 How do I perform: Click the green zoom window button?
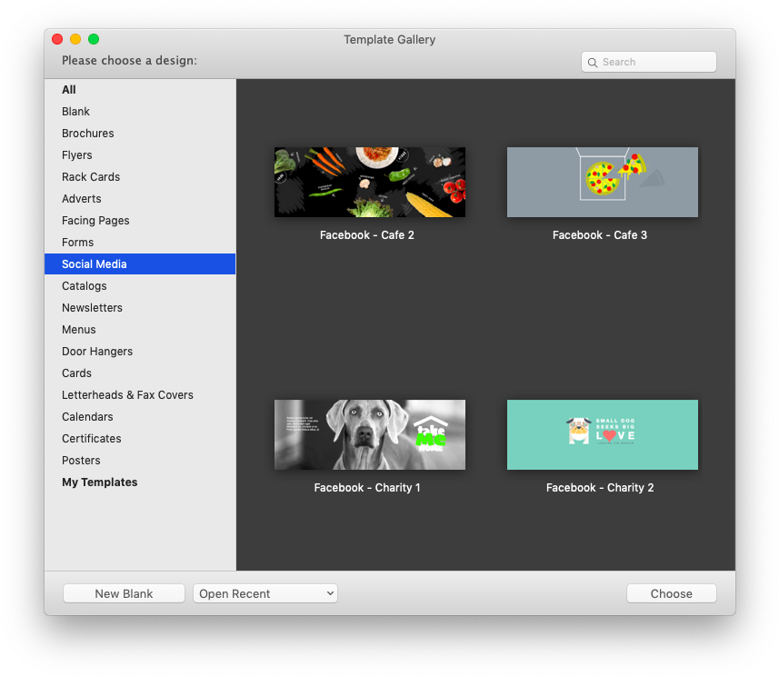pos(94,39)
